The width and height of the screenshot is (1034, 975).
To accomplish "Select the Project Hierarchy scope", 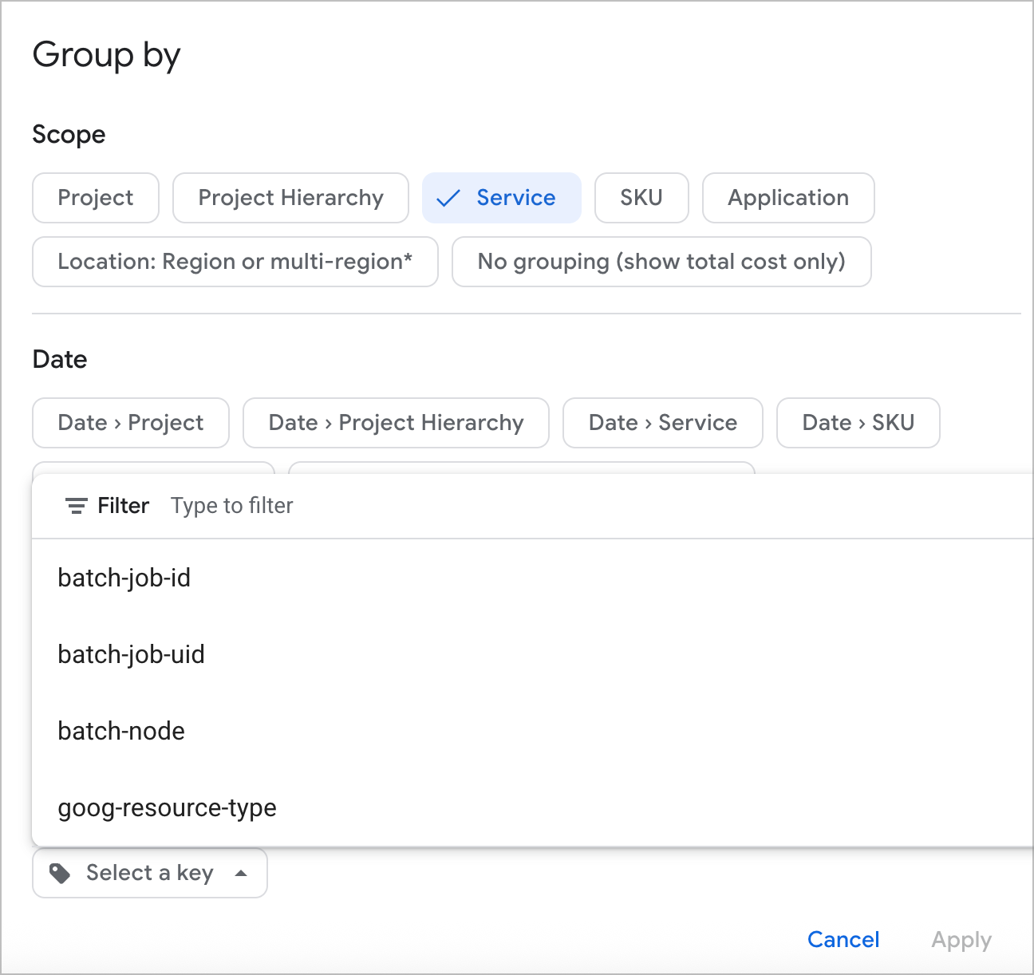I will pos(290,198).
